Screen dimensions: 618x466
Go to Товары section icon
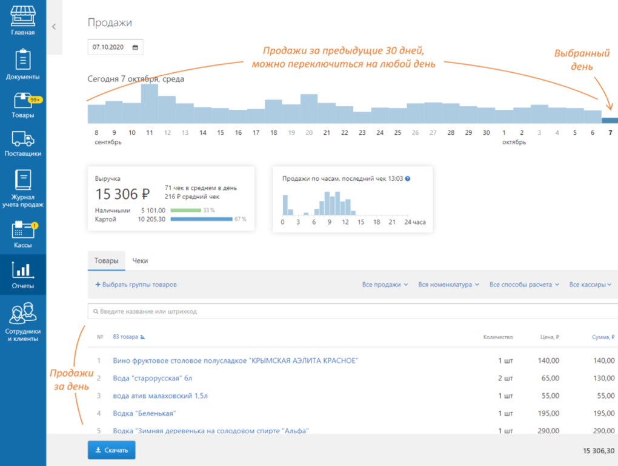pos(23,105)
